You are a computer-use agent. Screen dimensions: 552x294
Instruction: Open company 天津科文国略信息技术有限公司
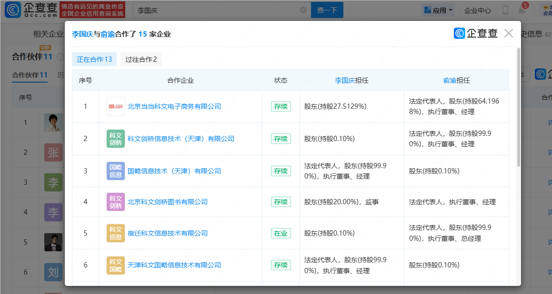(174, 265)
